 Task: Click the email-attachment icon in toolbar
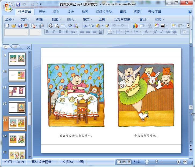pos(41,26)
